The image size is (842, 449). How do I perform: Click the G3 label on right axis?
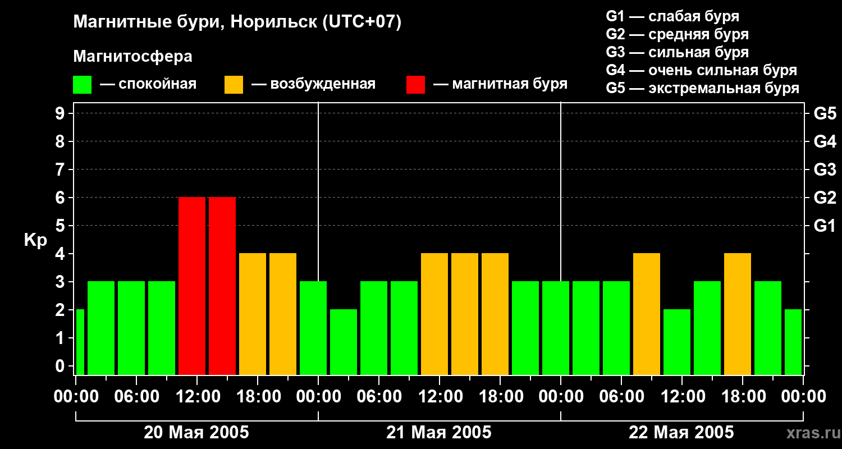pyautogui.click(x=825, y=169)
